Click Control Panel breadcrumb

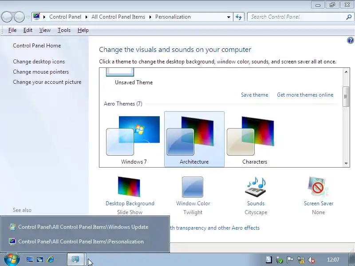coord(65,17)
